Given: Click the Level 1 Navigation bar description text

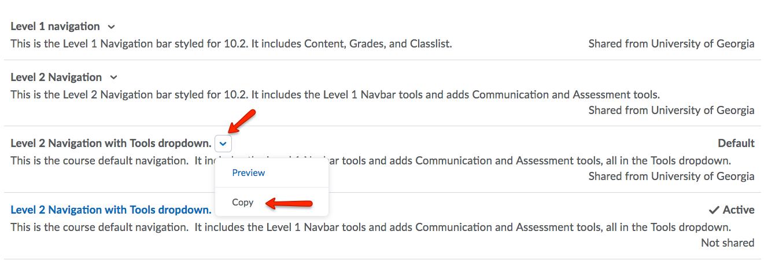Looking at the screenshot, I should click(x=231, y=44).
